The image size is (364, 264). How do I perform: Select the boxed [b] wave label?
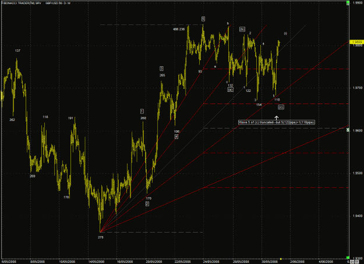point(242,29)
